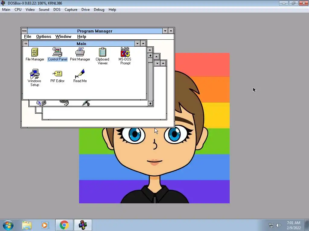
Task: Open Program Manager Help menu
Action: click(x=81, y=36)
